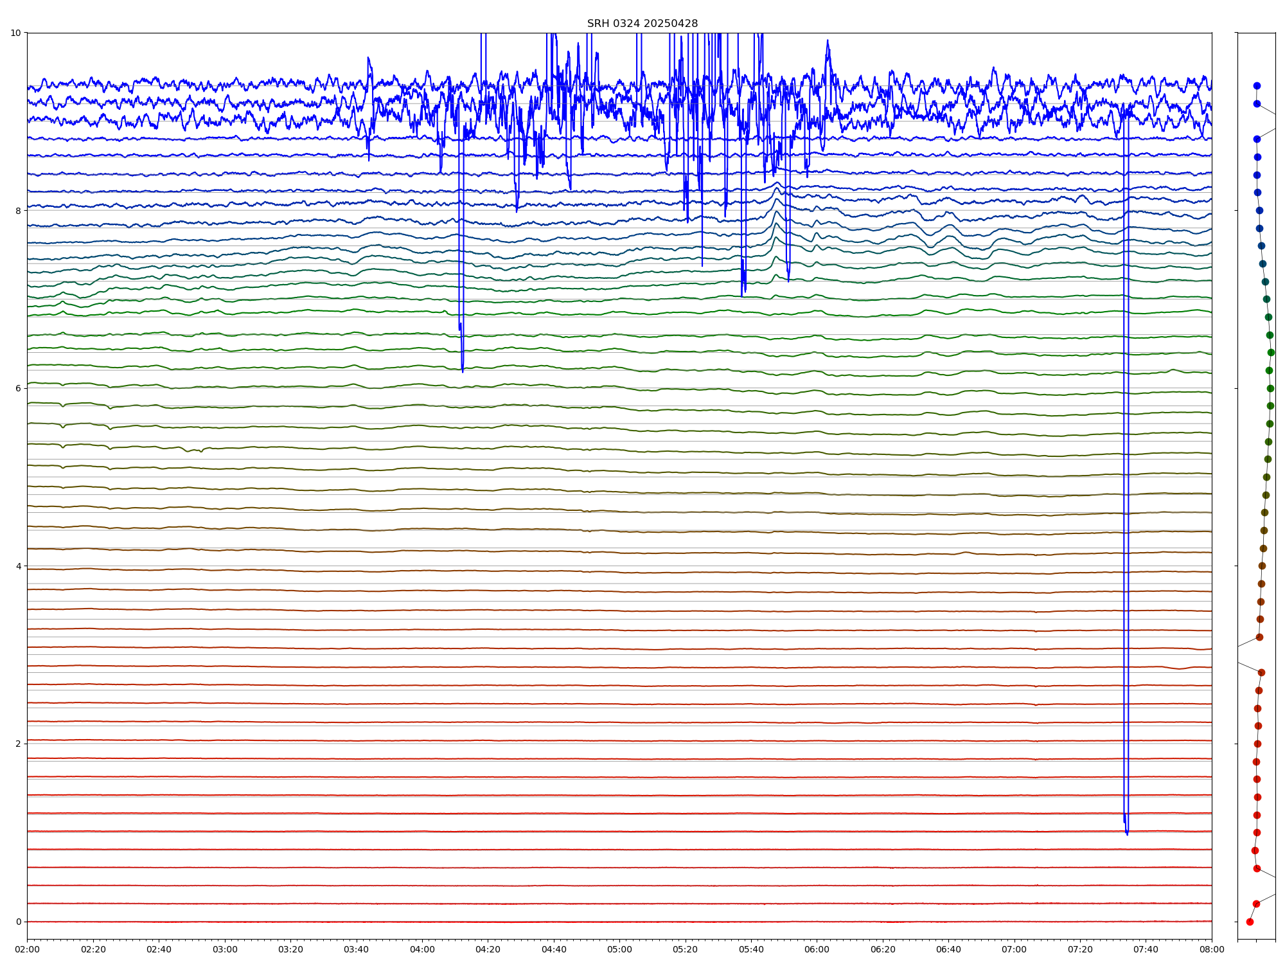Click the y-axis label 8
This screenshot has height=964, width=1285.
19,211
